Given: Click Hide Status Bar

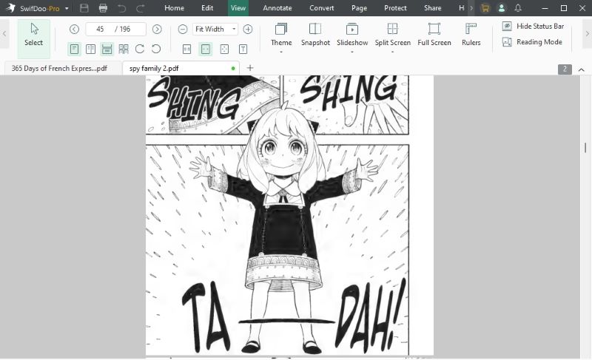Looking at the screenshot, I should (533, 26).
